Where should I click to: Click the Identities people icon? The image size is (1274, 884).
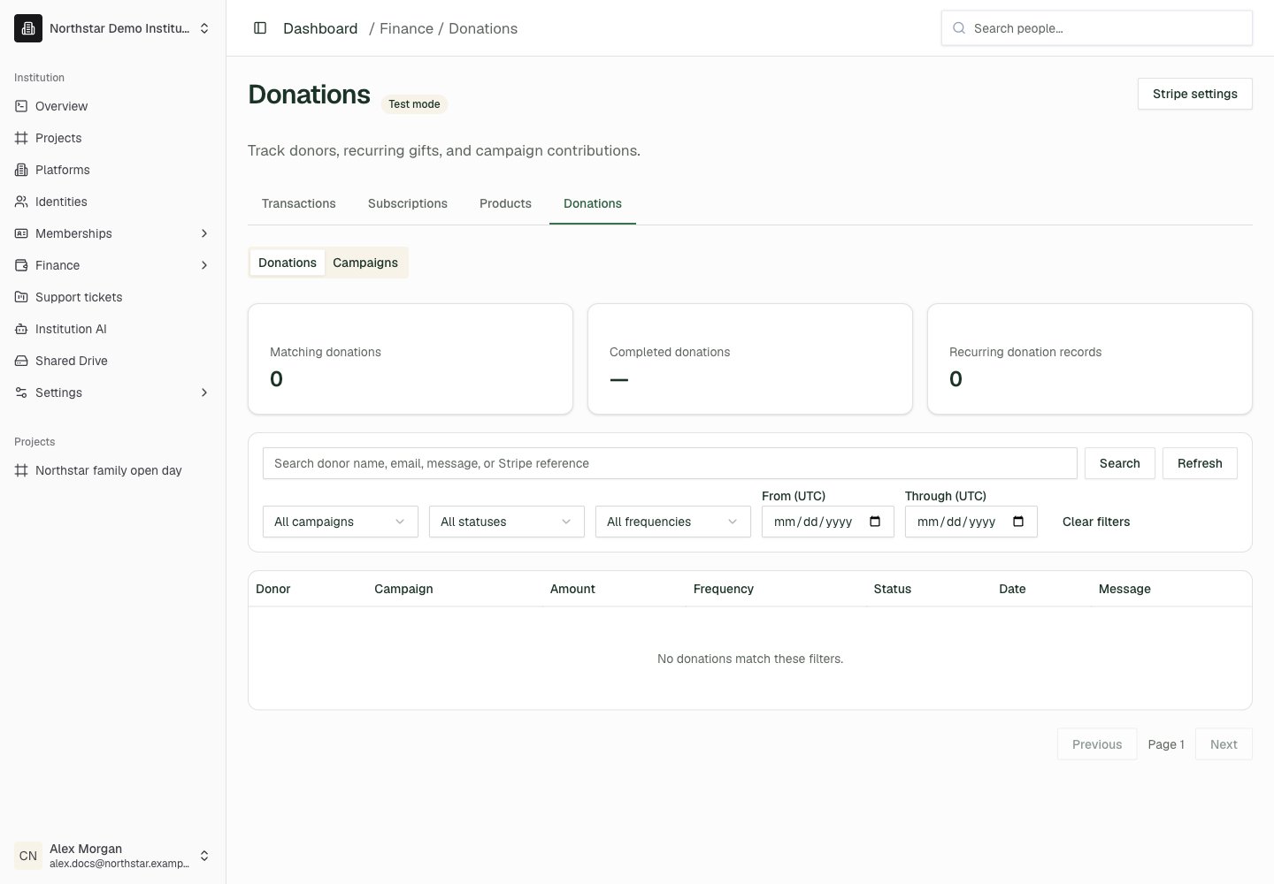click(x=21, y=202)
